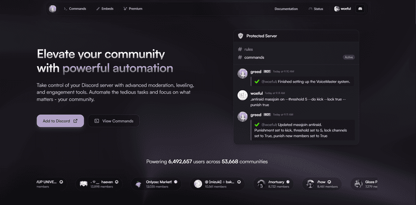Screen dimensions: 416x205
Task: Click the woeful avatar in navbar
Action: pyautogui.click(x=337, y=9)
